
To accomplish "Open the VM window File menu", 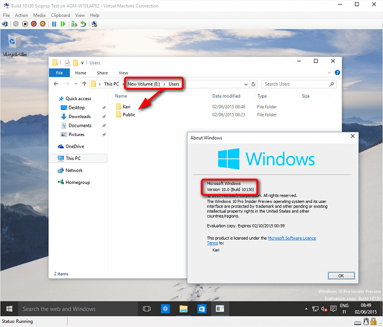I will coord(6,15).
